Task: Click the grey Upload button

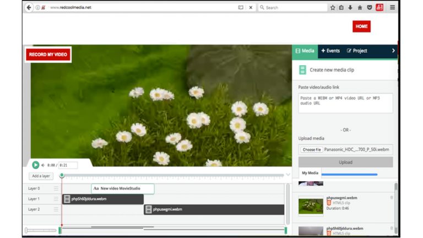Action: tap(345, 162)
